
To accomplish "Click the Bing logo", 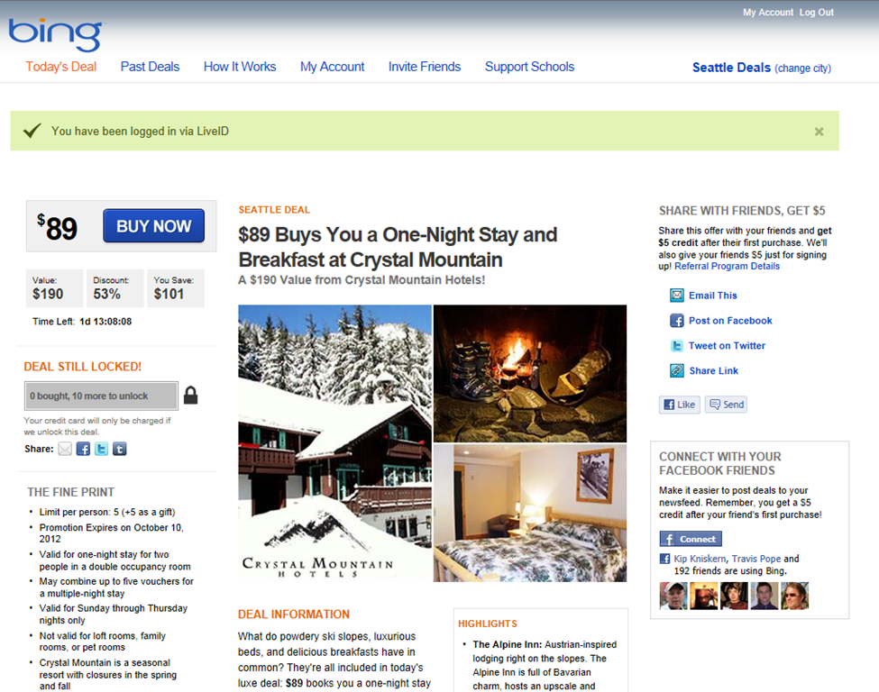I will (x=56, y=35).
